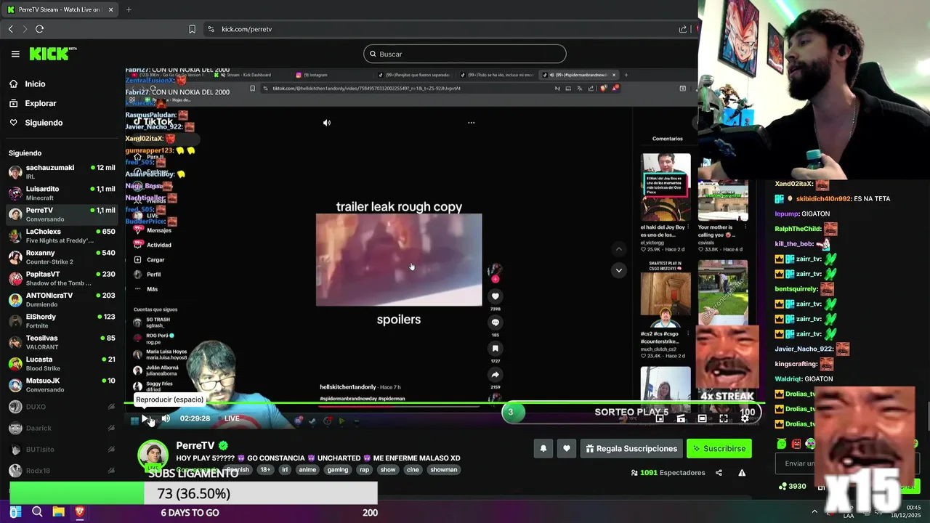
Task: Open TeosIlvas channel in sidebar
Action: pos(62,342)
